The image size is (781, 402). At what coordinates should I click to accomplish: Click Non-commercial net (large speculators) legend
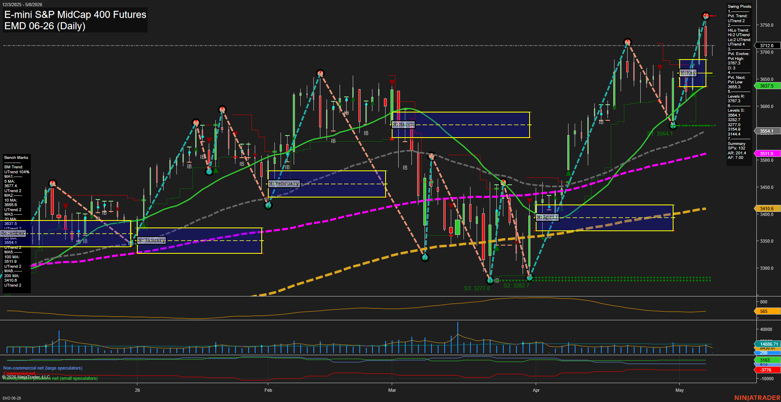[x=43, y=368]
